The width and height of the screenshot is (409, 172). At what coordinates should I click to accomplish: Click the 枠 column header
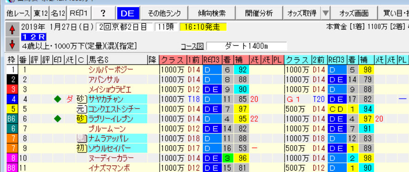coord(12,60)
